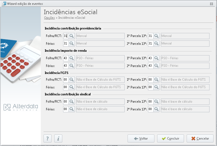Open lookup for previdenciária Folha/RCT code
The height and width of the screenshot is (146, 217).
click(x=71, y=36)
